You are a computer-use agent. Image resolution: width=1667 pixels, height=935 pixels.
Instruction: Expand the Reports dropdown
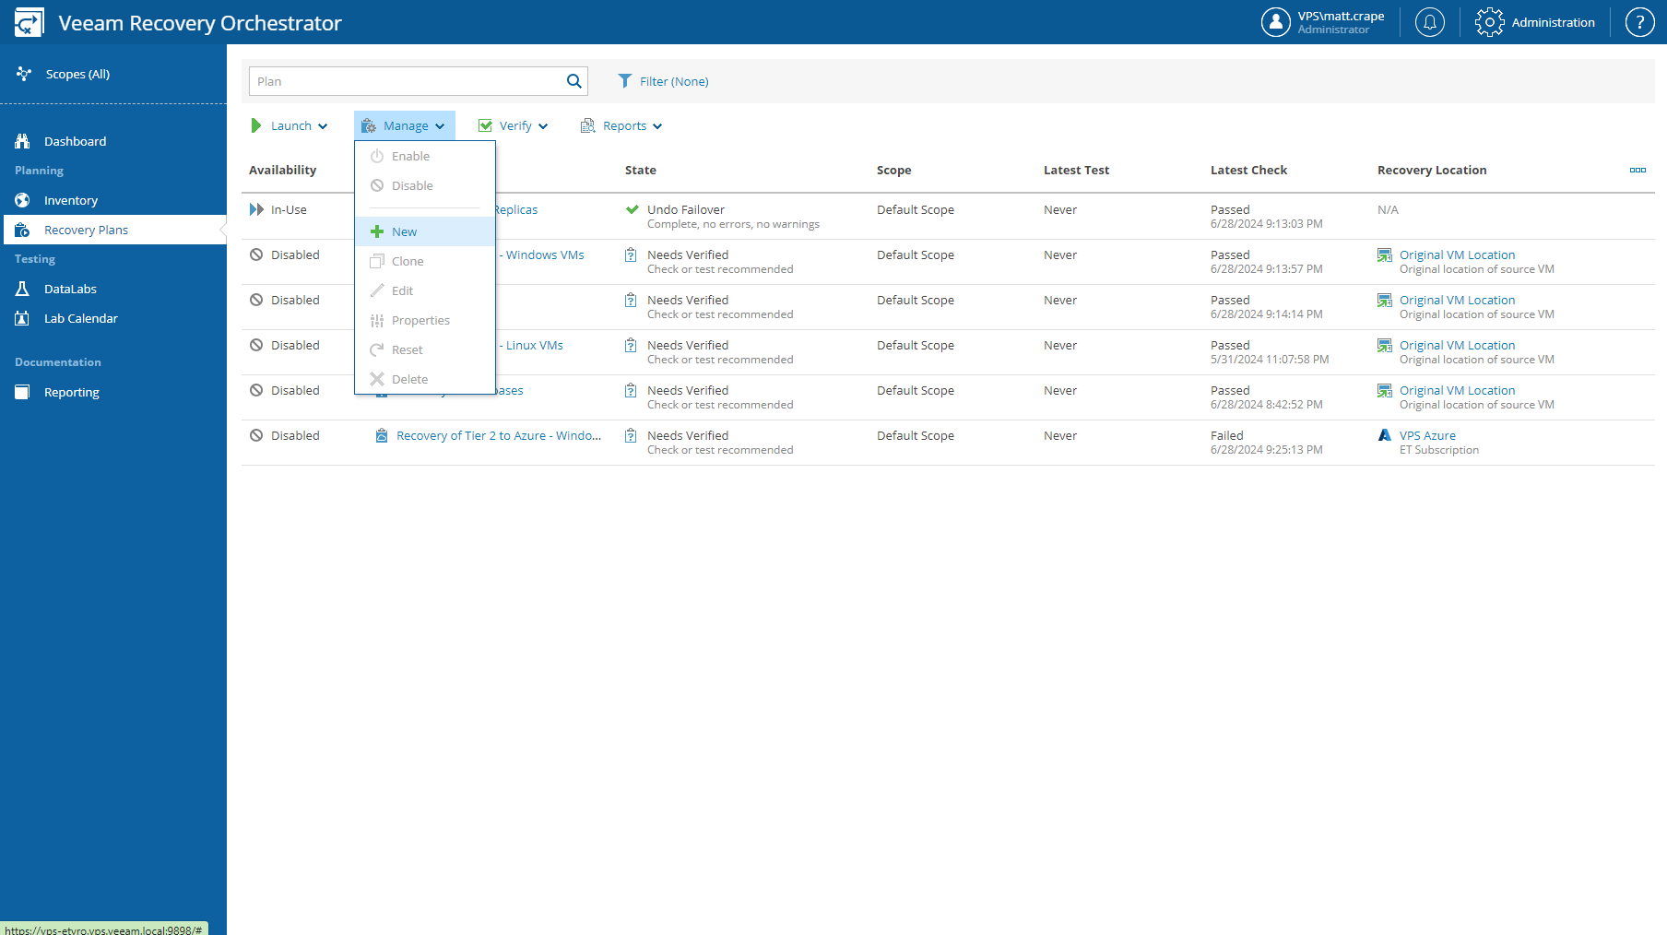click(621, 126)
